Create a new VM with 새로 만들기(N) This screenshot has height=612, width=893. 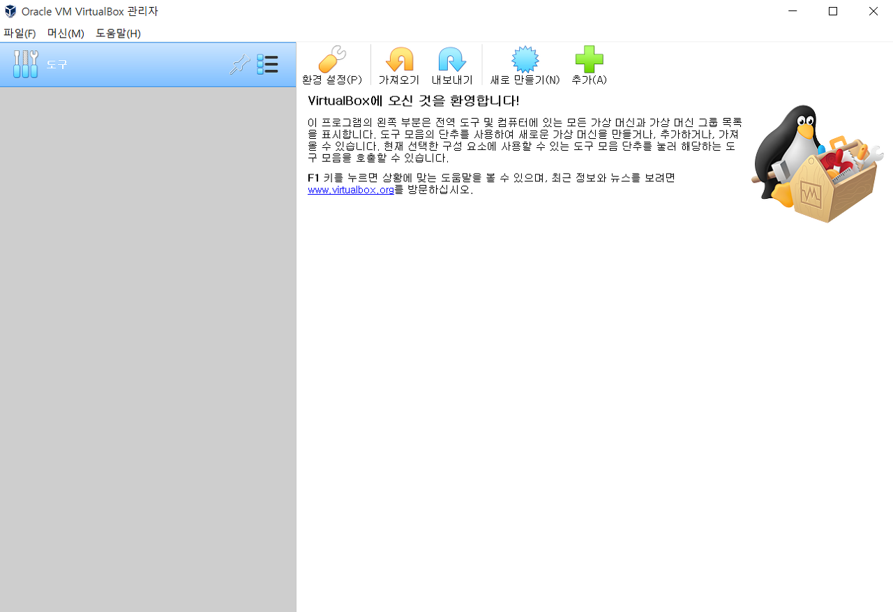(x=525, y=66)
